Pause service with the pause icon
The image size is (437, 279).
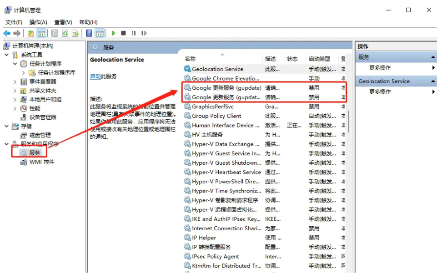[x=134, y=33]
